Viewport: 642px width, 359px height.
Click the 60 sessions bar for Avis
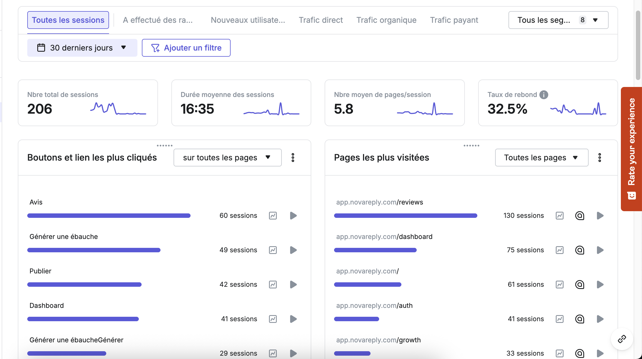click(x=108, y=215)
